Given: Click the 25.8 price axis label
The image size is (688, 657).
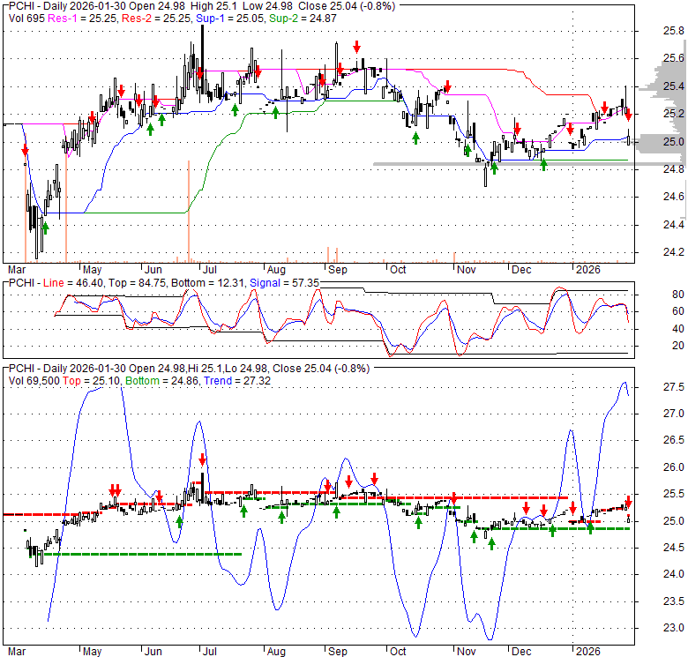Looking at the screenshot, I should click(674, 31).
